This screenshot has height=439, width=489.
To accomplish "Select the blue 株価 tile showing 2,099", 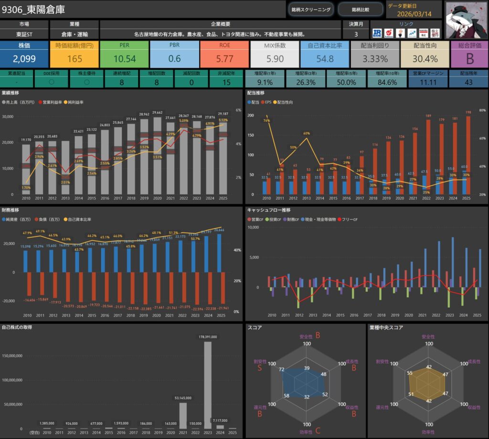I will [x=24, y=54].
